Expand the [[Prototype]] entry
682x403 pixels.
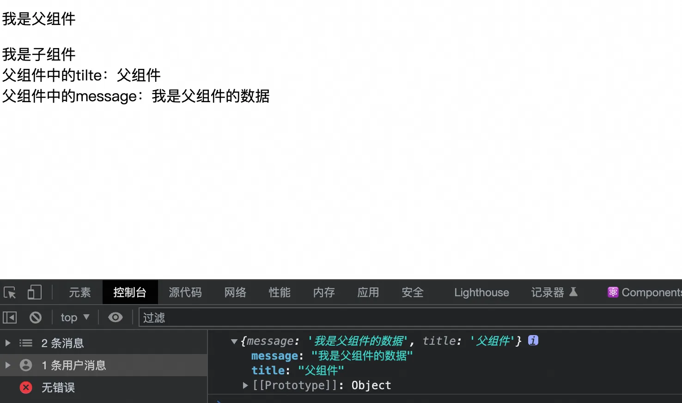click(246, 385)
